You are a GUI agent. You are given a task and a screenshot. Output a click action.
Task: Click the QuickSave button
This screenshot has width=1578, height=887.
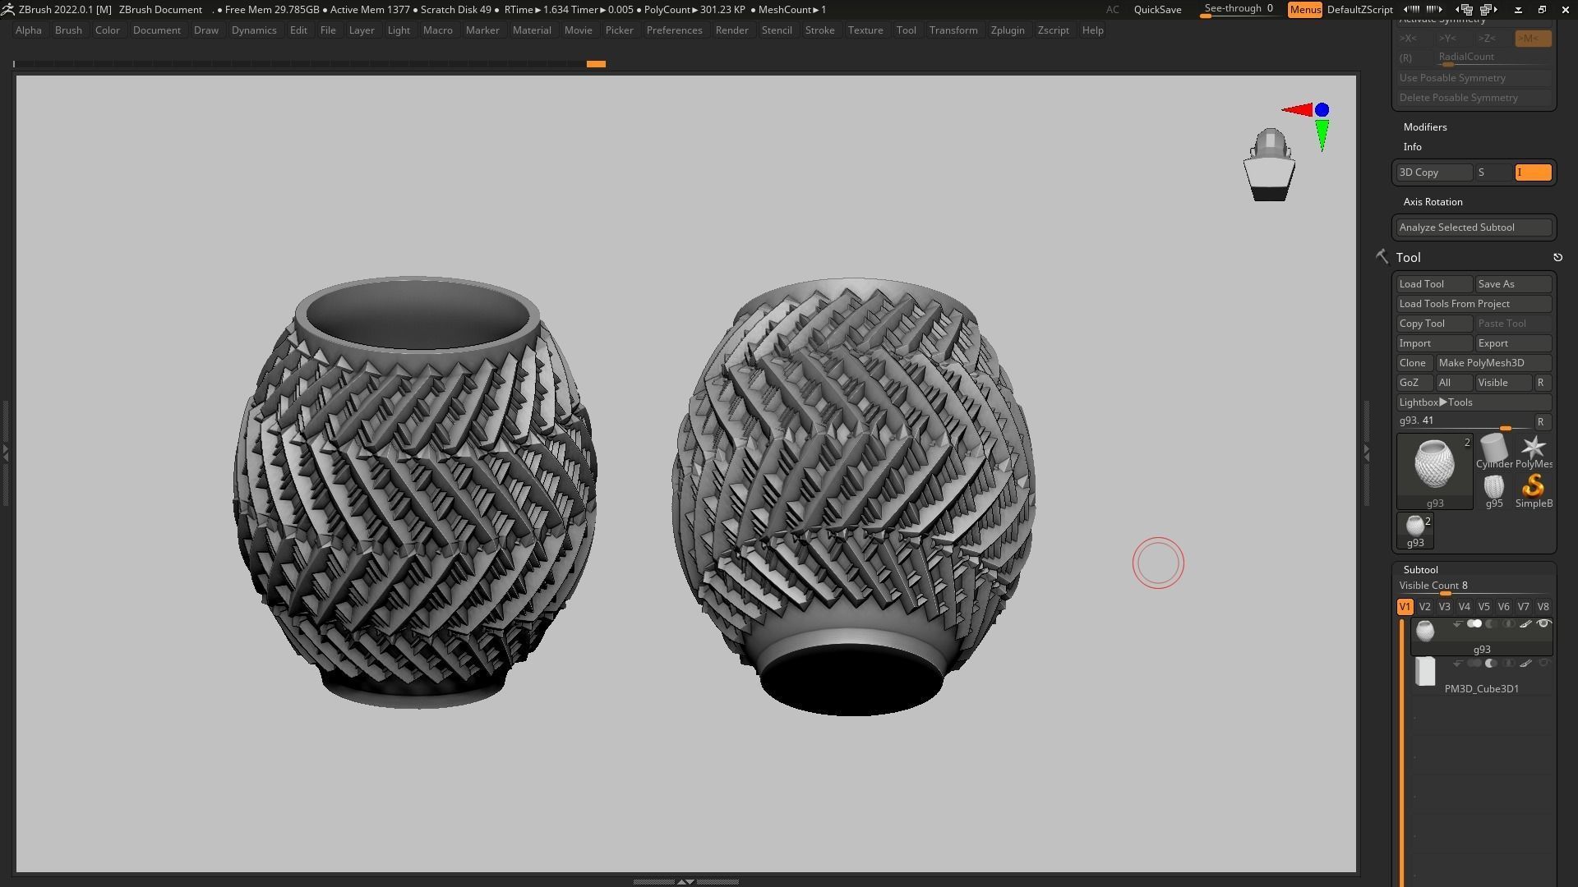click(1157, 10)
